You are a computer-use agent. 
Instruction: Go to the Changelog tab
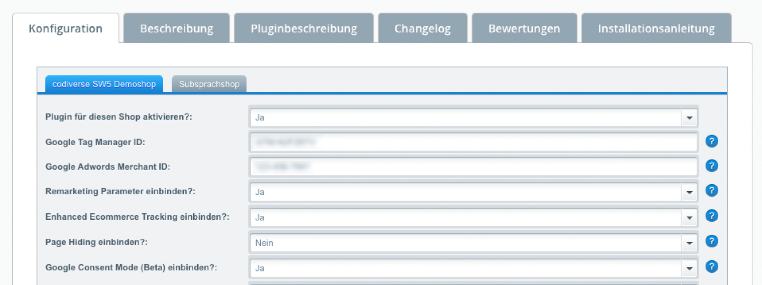[423, 28]
